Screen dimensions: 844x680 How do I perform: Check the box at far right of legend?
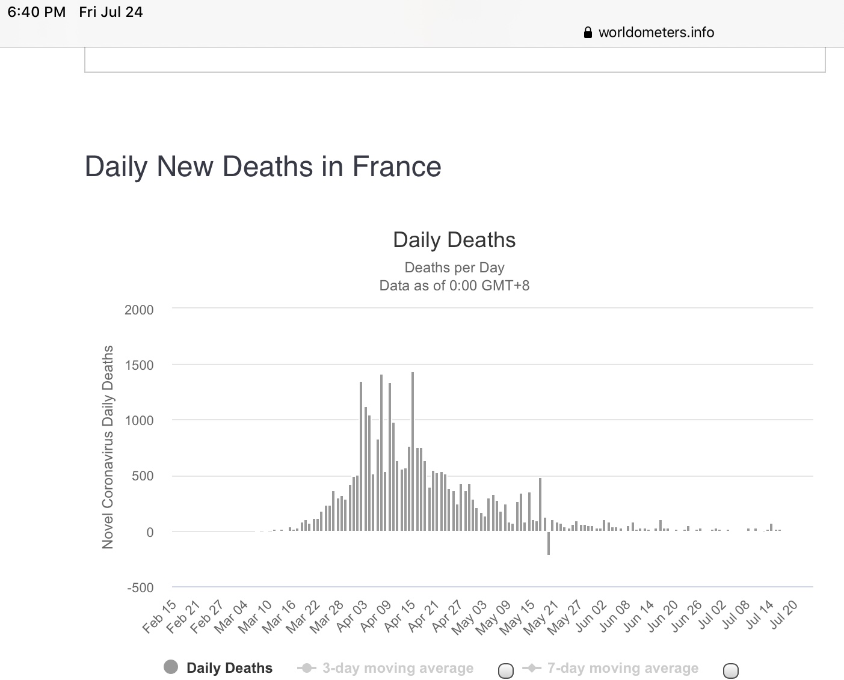(x=730, y=670)
